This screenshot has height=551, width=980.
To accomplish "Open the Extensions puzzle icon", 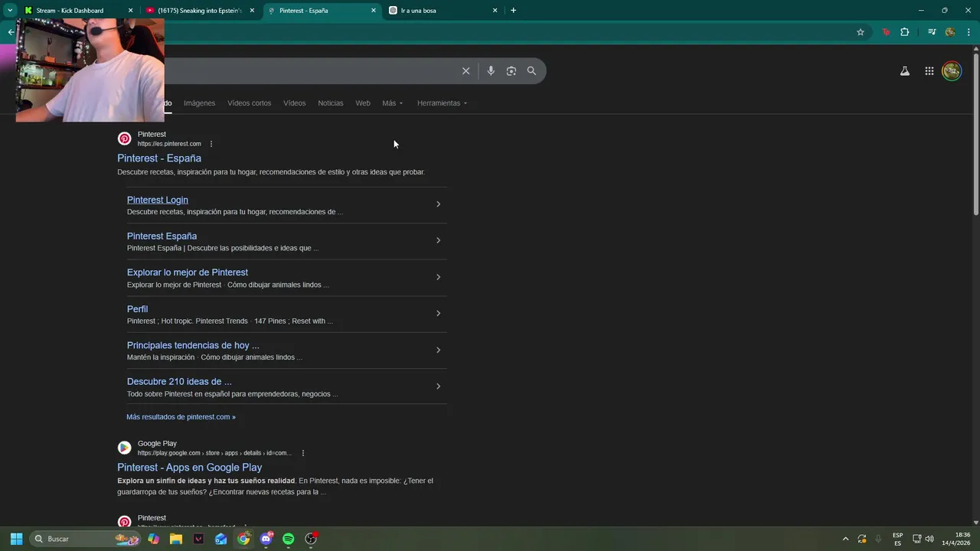I will point(905,32).
